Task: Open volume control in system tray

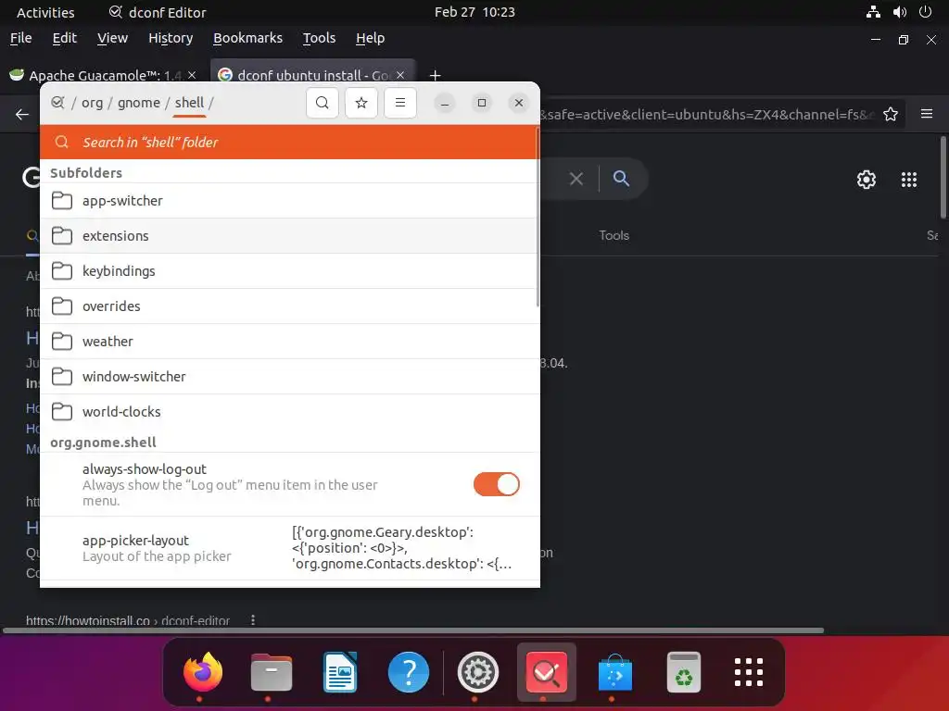Action: (899, 11)
